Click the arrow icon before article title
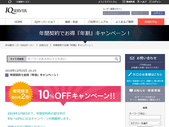The height and width of the screenshot is (127, 169). 7,75
